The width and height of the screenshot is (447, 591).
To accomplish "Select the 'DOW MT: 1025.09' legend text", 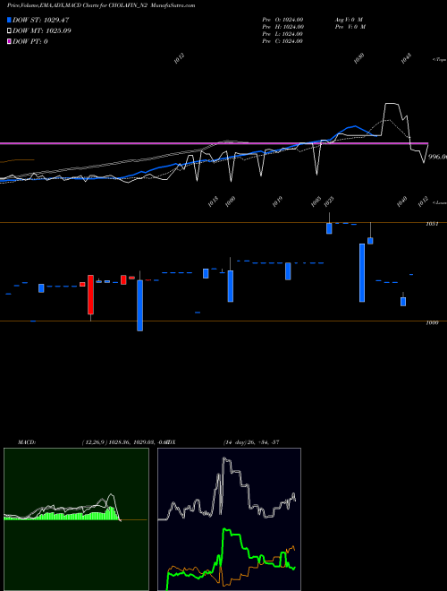I will click(x=42, y=30).
